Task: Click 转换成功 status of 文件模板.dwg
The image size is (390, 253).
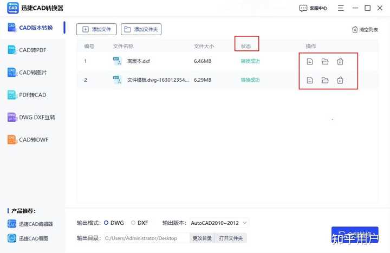Action: pos(250,80)
